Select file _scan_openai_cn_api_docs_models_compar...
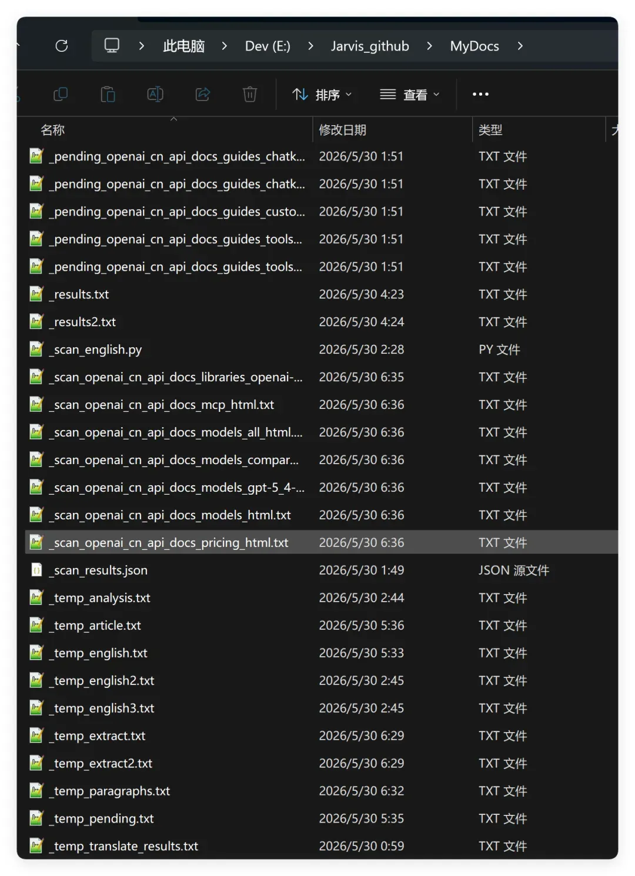 click(x=175, y=459)
